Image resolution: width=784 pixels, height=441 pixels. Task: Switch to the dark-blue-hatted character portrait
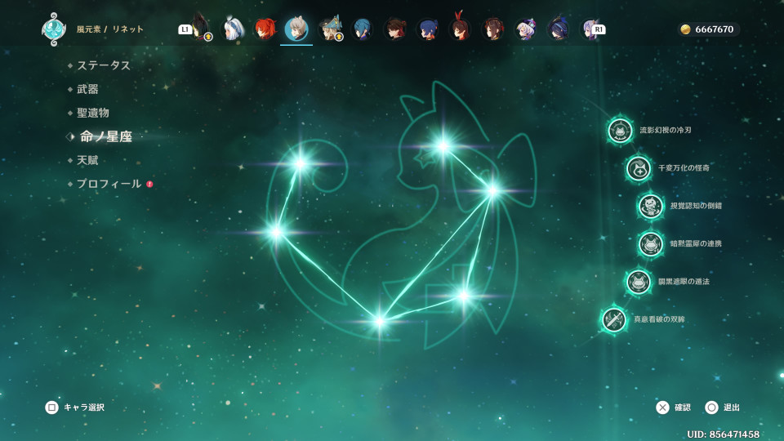[557, 29]
